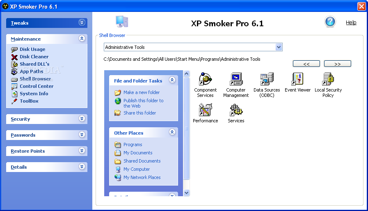Expand the Details panel chevron in sidebar
Image resolution: width=368 pixels, height=211 pixels.
82,167
